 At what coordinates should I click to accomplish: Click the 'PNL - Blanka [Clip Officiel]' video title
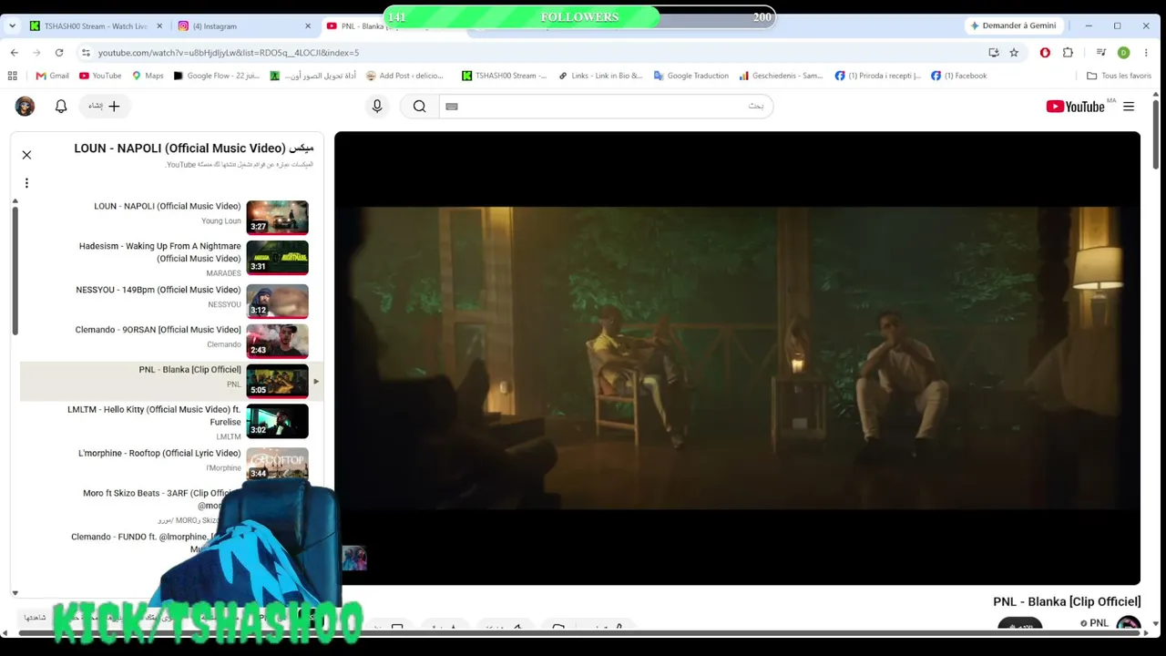pyautogui.click(x=1067, y=602)
